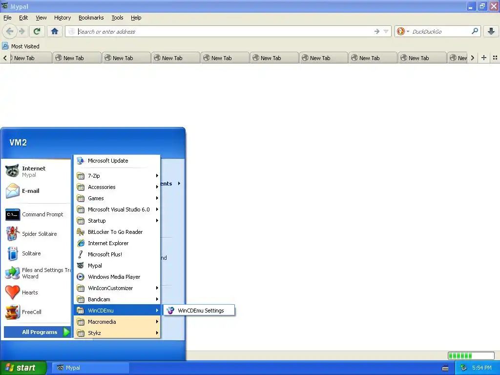The width and height of the screenshot is (500, 375).
Task: Open the History menu
Action: coord(62,18)
